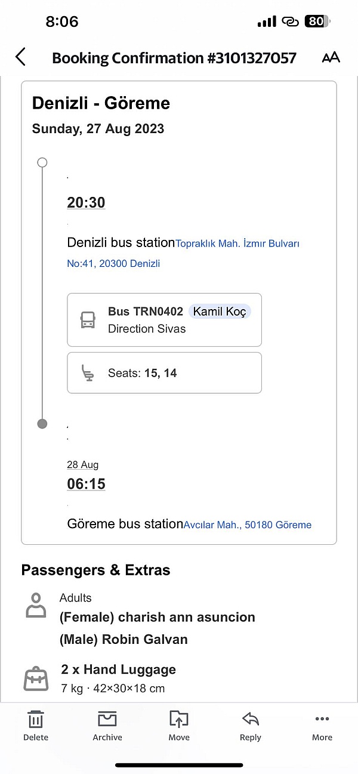Delete this email with trash icon

(36, 726)
